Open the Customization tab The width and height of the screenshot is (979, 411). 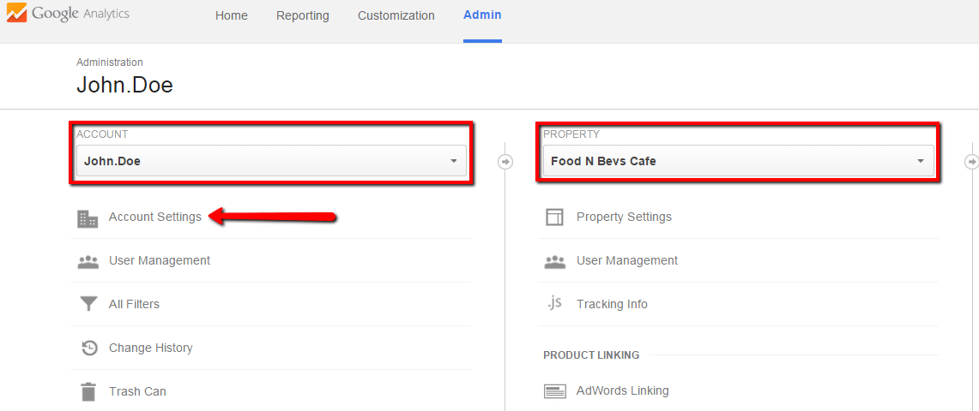[396, 15]
